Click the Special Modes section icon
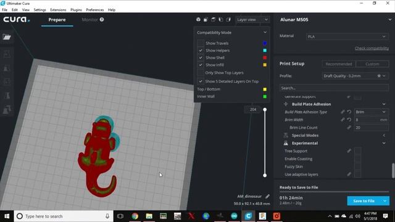Viewport: 395px width, 222px height. point(286,136)
